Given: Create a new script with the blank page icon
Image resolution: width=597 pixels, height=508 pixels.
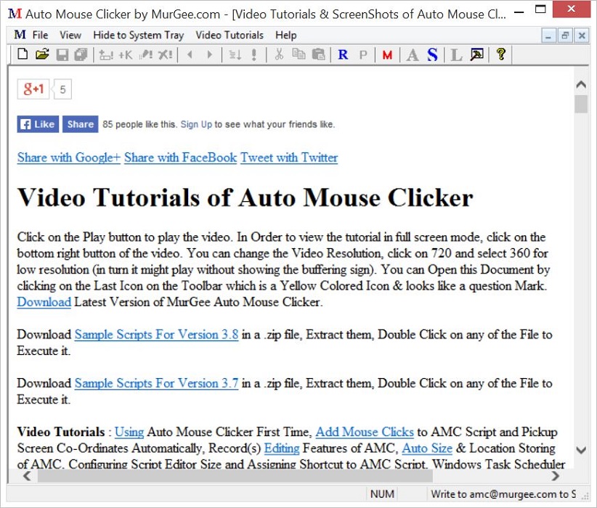Looking at the screenshot, I should pyautogui.click(x=23, y=55).
